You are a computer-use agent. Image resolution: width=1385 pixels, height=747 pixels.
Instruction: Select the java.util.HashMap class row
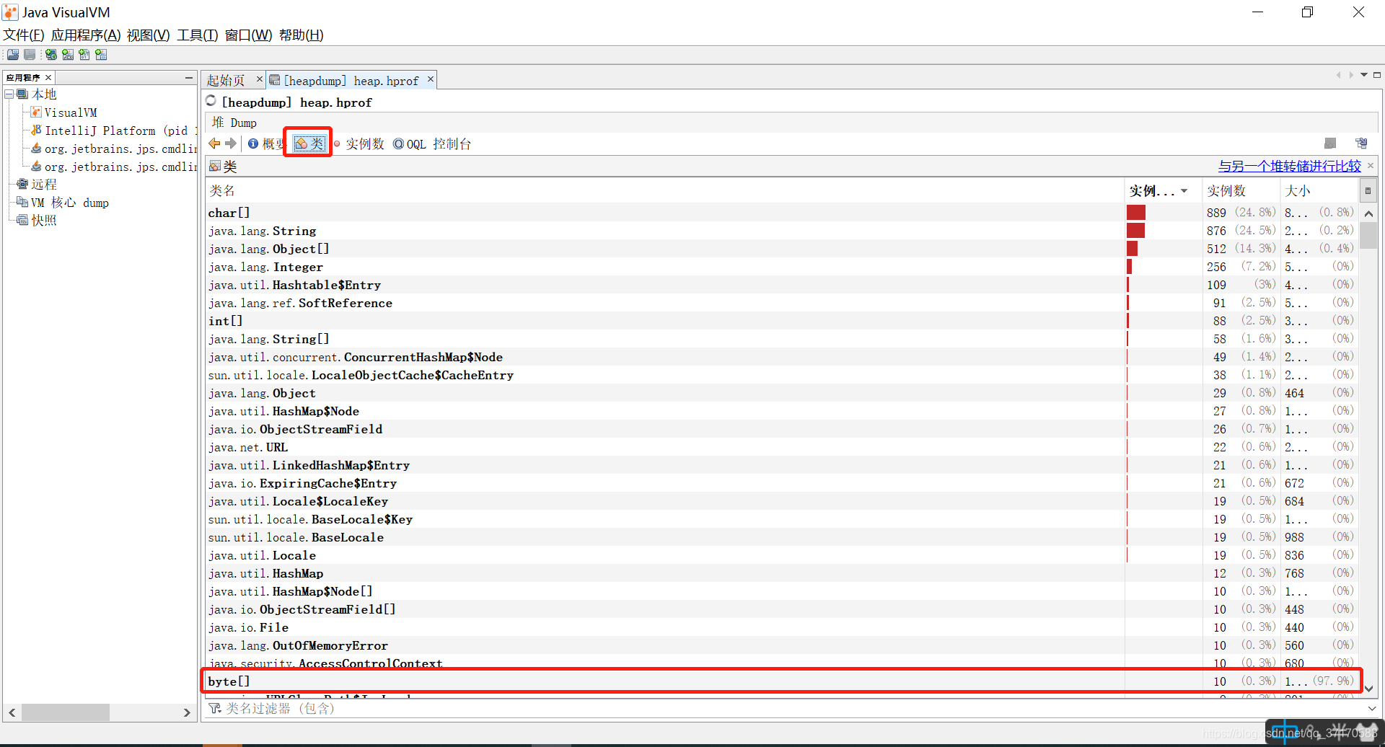click(783, 573)
